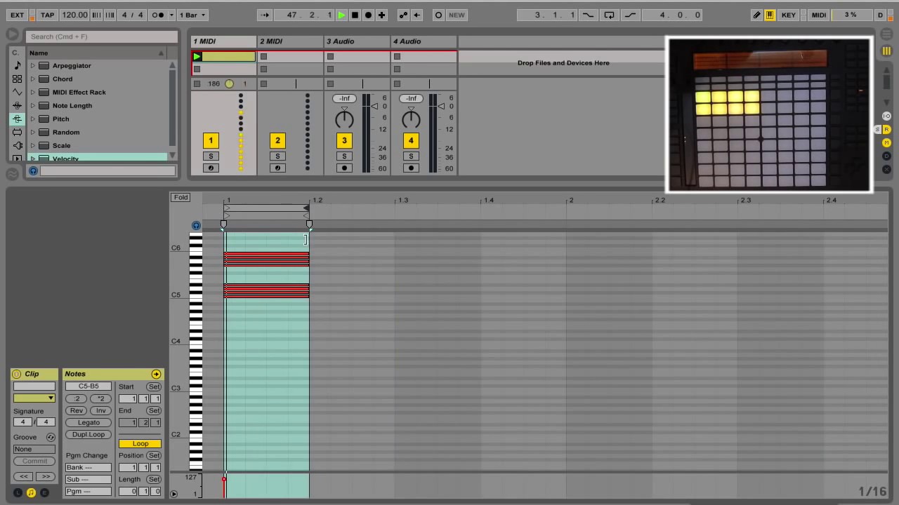Screen dimensions: 899x505
Task: Select the 1 MIDI track header
Action: click(x=223, y=41)
